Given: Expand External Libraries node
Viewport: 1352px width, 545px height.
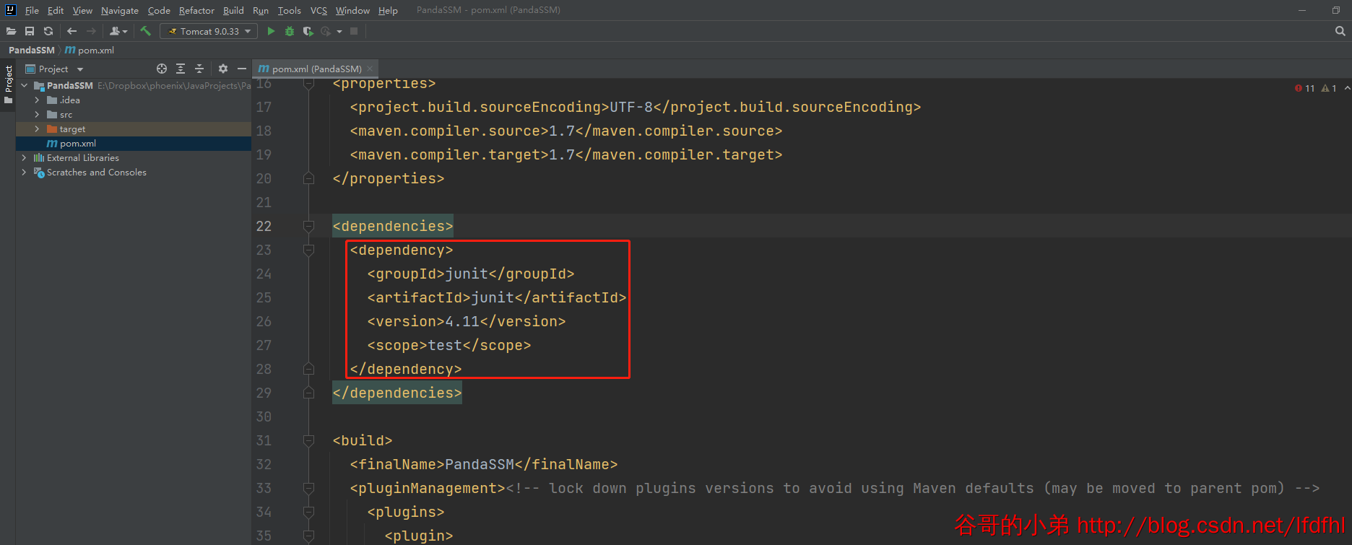Looking at the screenshot, I should point(24,157).
